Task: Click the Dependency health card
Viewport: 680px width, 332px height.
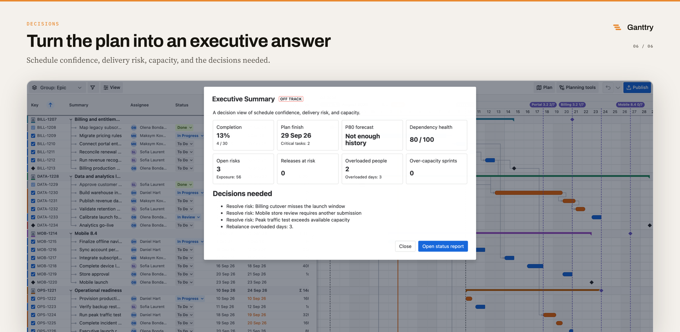Action: (436, 135)
